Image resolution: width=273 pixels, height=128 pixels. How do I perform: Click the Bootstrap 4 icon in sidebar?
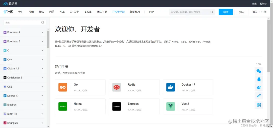tap(5, 33)
